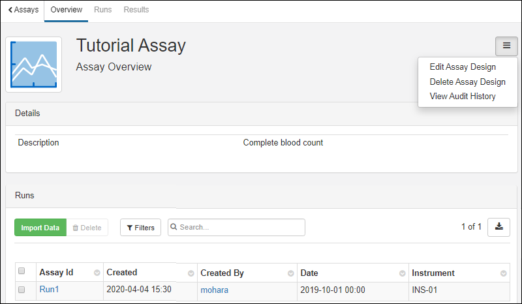522x304 pixels.
Task: Expand the Instrument column menu arrow
Action: coord(504,273)
